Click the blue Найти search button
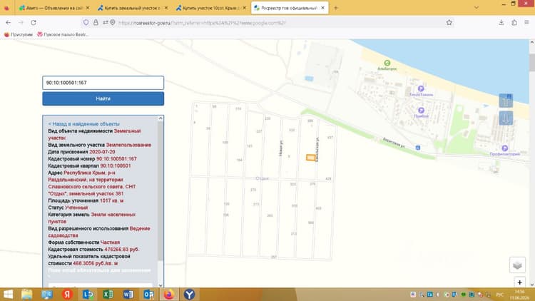This screenshot has width=535, height=301. click(103, 98)
